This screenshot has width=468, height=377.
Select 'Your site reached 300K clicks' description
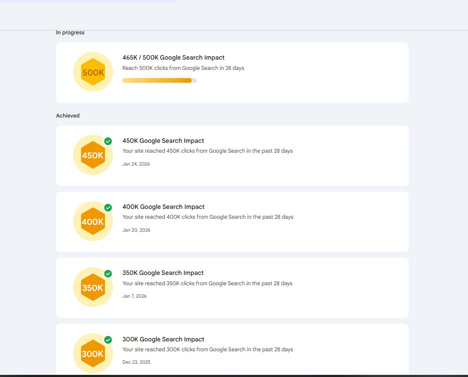208,349
